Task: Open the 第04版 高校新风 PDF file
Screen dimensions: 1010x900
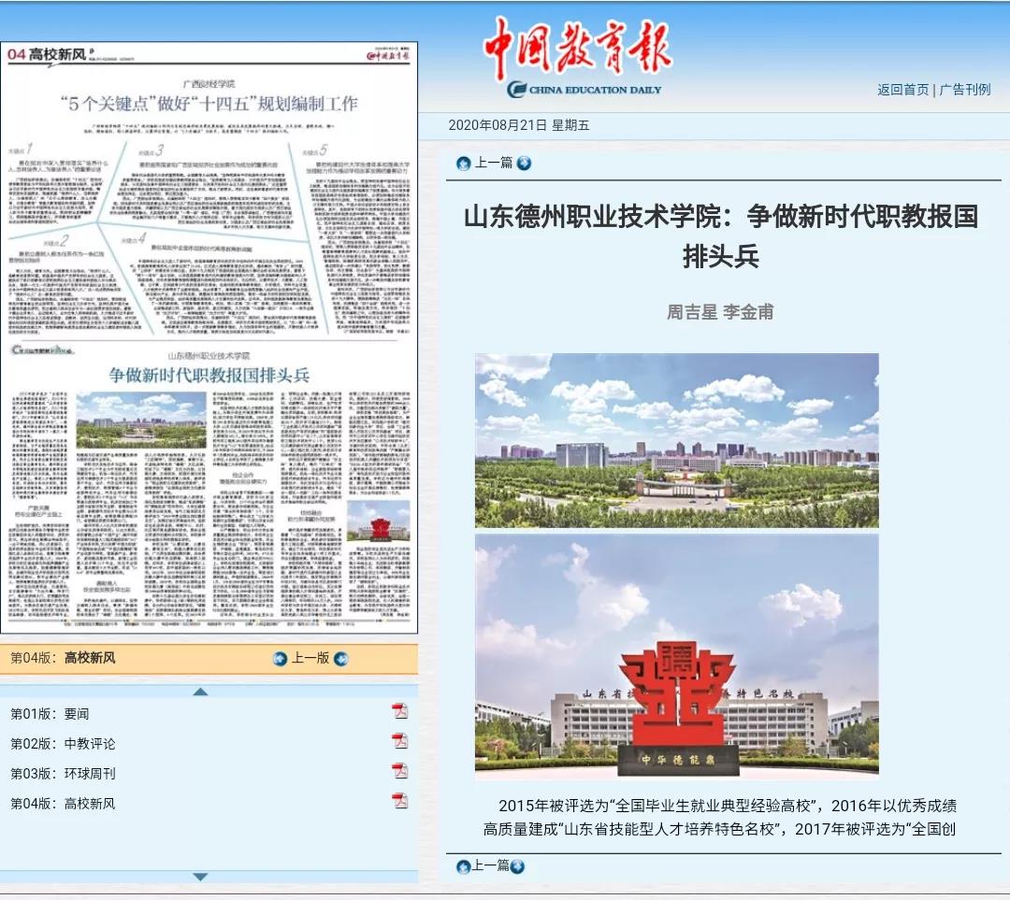Action: pos(399,802)
